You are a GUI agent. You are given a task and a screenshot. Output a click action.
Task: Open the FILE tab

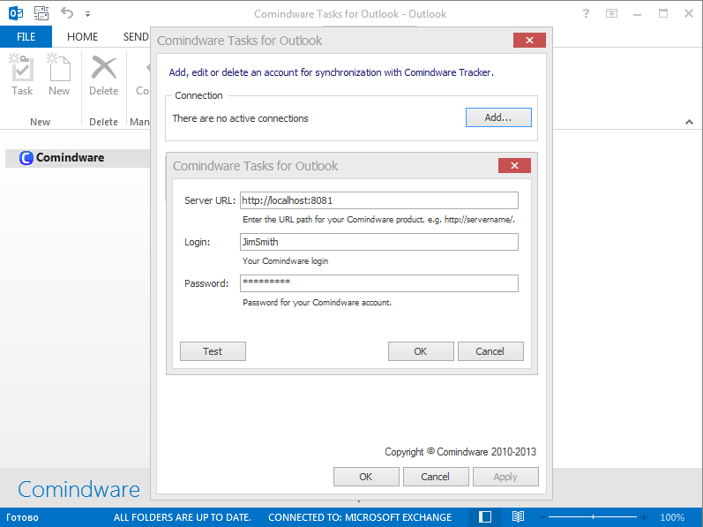pyautogui.click(x=26, y=37)
